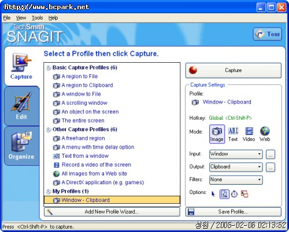Collapse Basic Capture Profiles group
This screenshot has width=289, height=232.
pos(49,67)
